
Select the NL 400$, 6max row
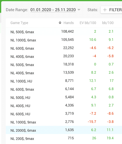pos(64,56)
